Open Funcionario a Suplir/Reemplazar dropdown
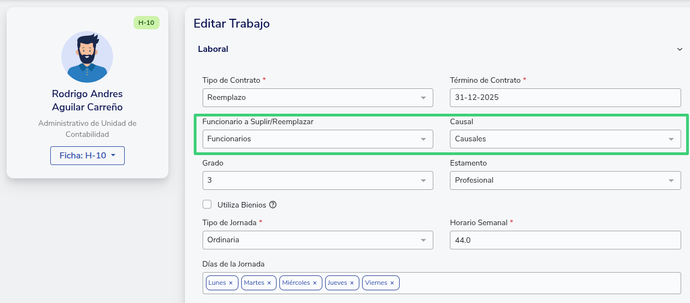Viewport: 690px width, 303px height. (317, 139)
